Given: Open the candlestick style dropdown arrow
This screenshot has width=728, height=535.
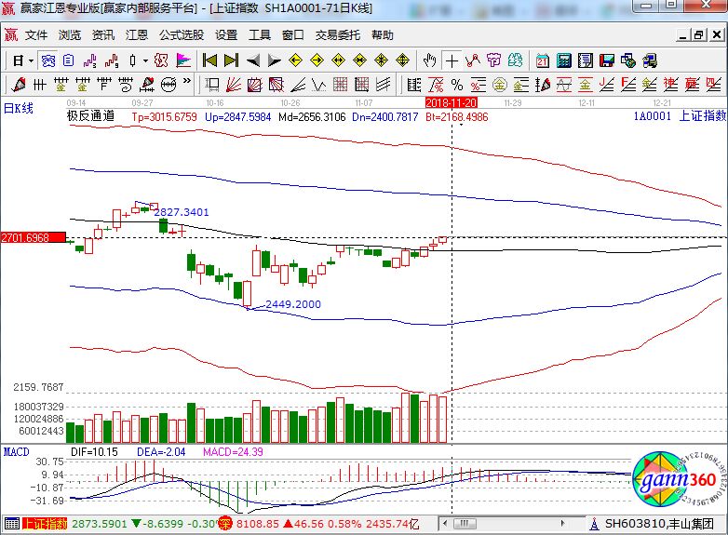Looking at the screenshot, I should coord(145,60).
